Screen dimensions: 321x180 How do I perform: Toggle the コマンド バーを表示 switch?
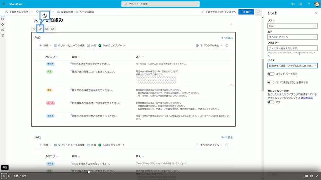[x=271, y=74]
